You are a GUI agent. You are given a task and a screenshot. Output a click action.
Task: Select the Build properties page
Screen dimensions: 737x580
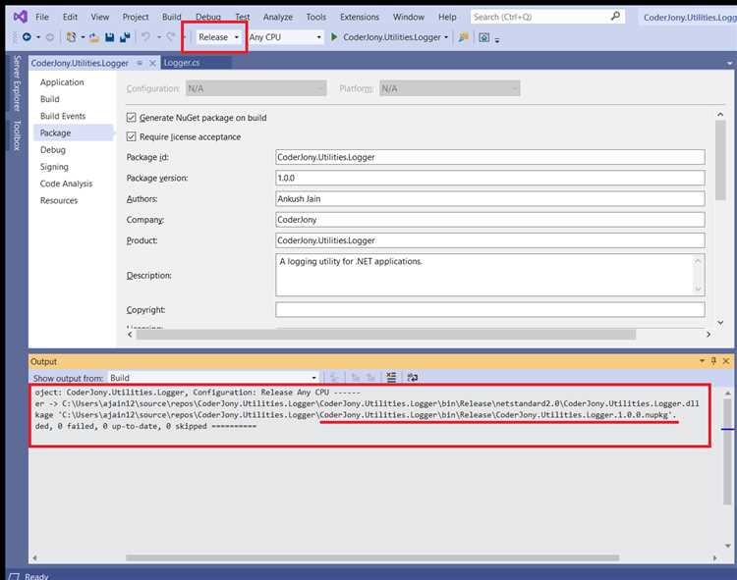coord(50,99)
